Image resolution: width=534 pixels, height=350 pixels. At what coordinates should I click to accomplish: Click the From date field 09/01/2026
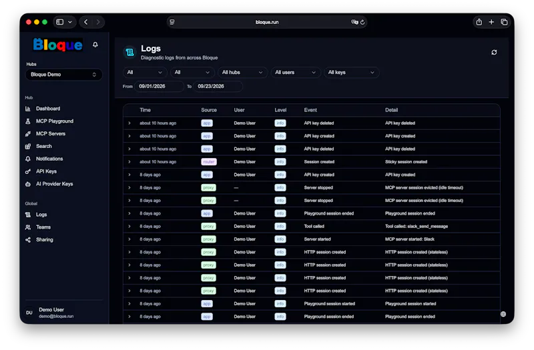coord(159,87)
